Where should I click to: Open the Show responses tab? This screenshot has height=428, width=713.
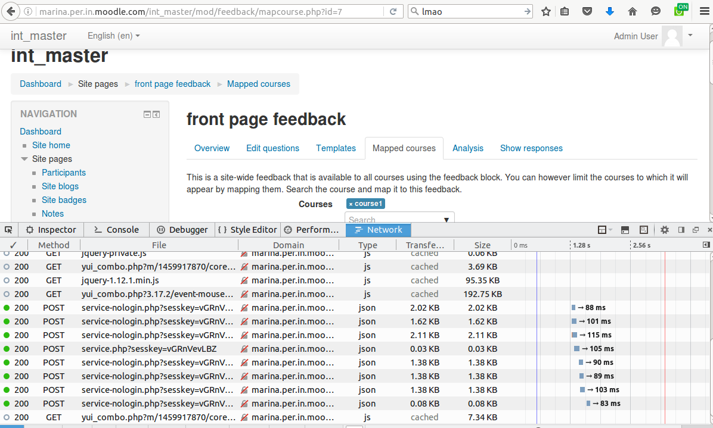point(532,148)
